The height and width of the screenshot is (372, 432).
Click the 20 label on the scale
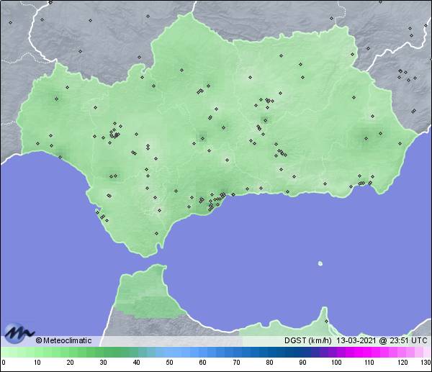71,363
